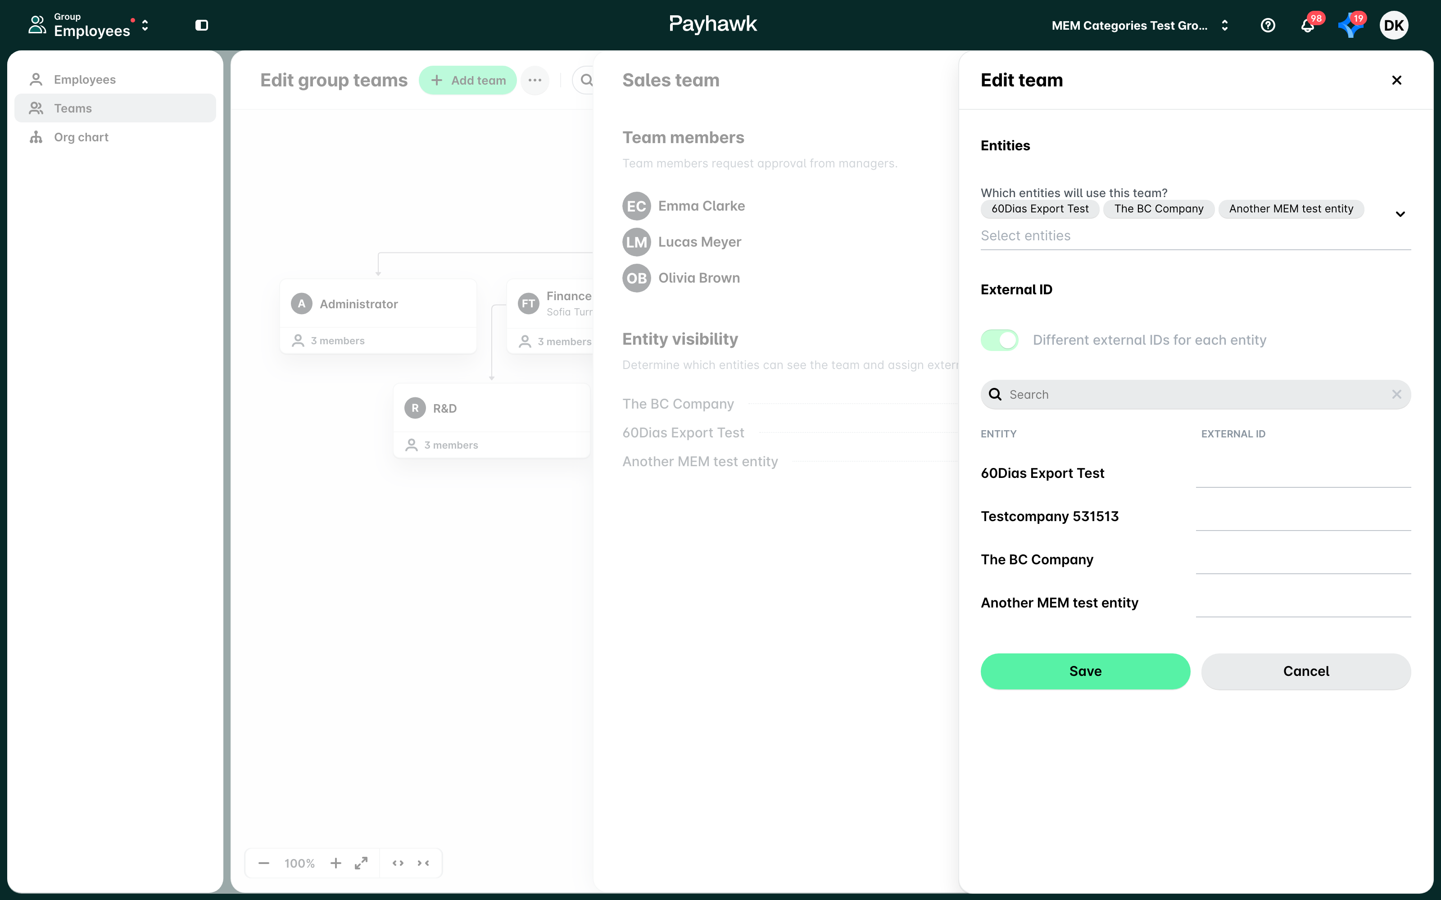Screen dimensions: 1441x900
Task: Select the R&D team card
Action: click(492, 421)
